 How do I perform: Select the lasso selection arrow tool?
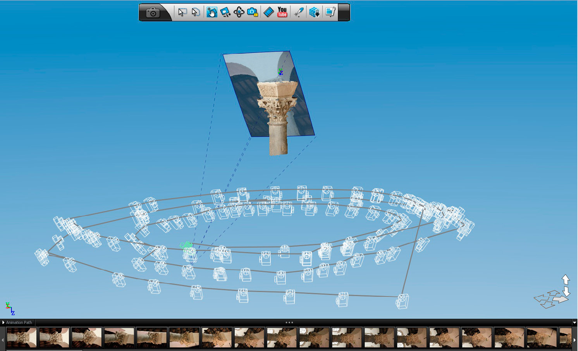(196, 12)
